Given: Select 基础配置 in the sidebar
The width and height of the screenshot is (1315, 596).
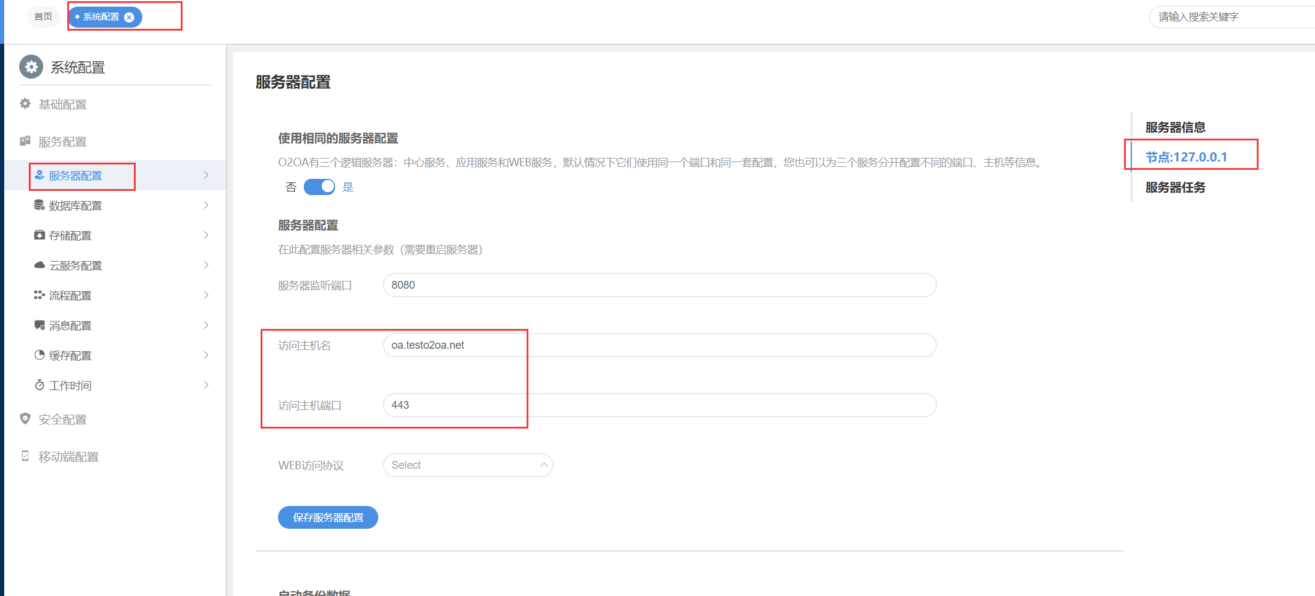Looking at the screenshot, I should coord(62,104).
